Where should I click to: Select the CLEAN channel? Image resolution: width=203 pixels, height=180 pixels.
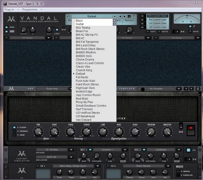[14, 127]
